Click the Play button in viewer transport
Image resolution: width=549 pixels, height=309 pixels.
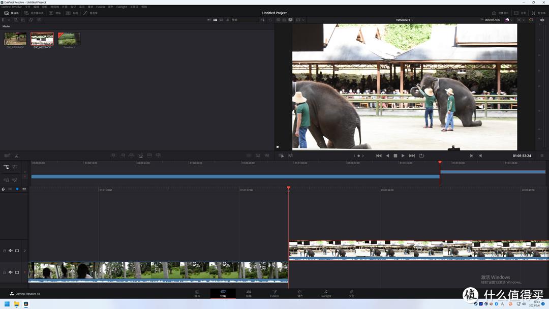coord(403,156)
